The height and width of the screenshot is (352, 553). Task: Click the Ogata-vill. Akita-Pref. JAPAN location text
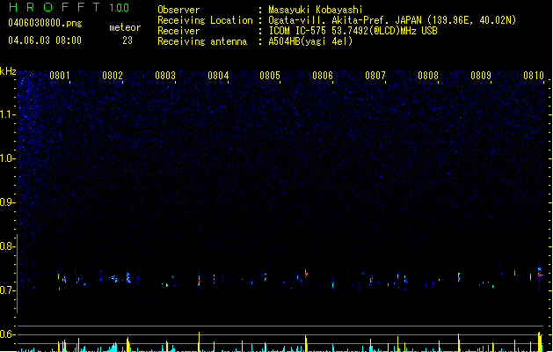(x=392, y=20)
